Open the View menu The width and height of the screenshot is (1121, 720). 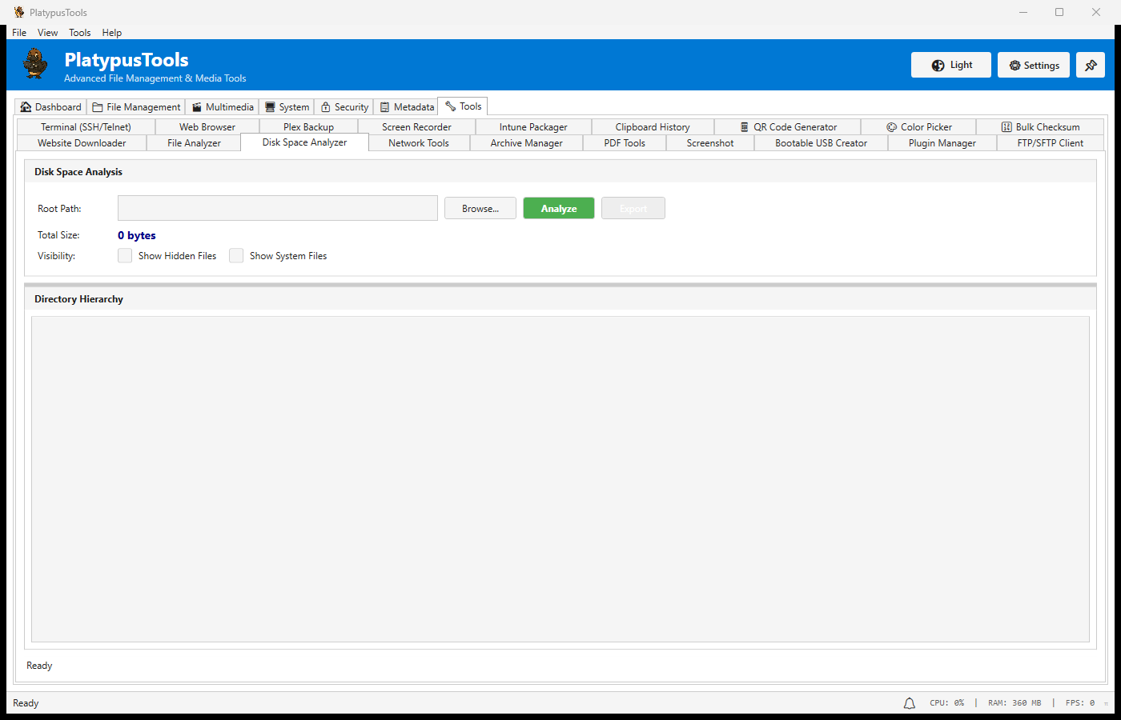click(47, 32)
